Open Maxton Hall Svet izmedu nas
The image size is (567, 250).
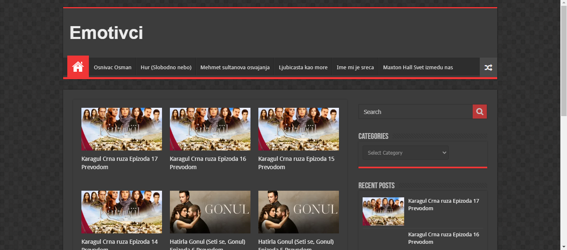point(418,67)
